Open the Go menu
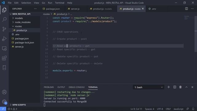This screenshot has height=111, width=197. pyautogui.click(x=43, y=3)
